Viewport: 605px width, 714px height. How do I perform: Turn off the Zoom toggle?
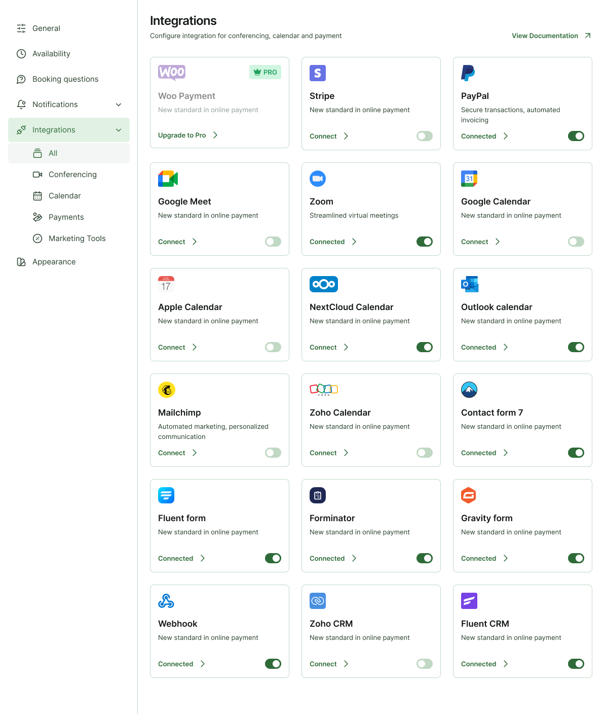point(425,242)
